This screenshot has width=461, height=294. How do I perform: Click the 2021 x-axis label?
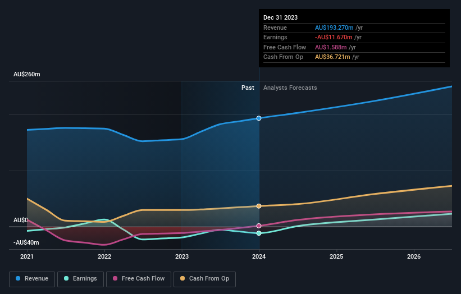[x=27, y=256]
